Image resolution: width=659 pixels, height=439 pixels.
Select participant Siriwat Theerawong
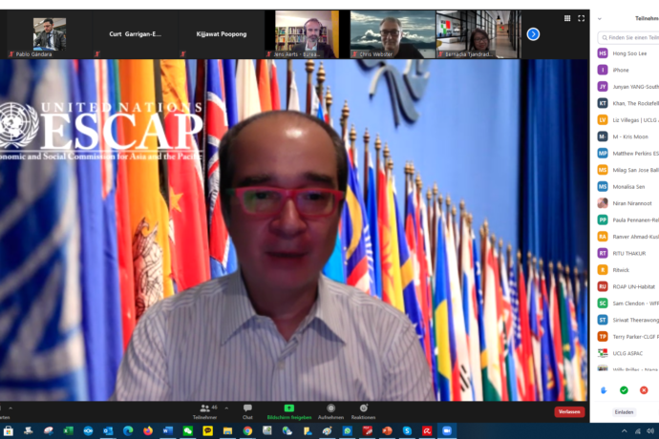pyautogui.click(x=627, y=320)
